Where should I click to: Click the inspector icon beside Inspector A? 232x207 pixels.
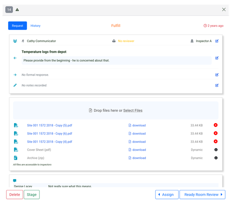pyautogui.click(x=192, y=41)
